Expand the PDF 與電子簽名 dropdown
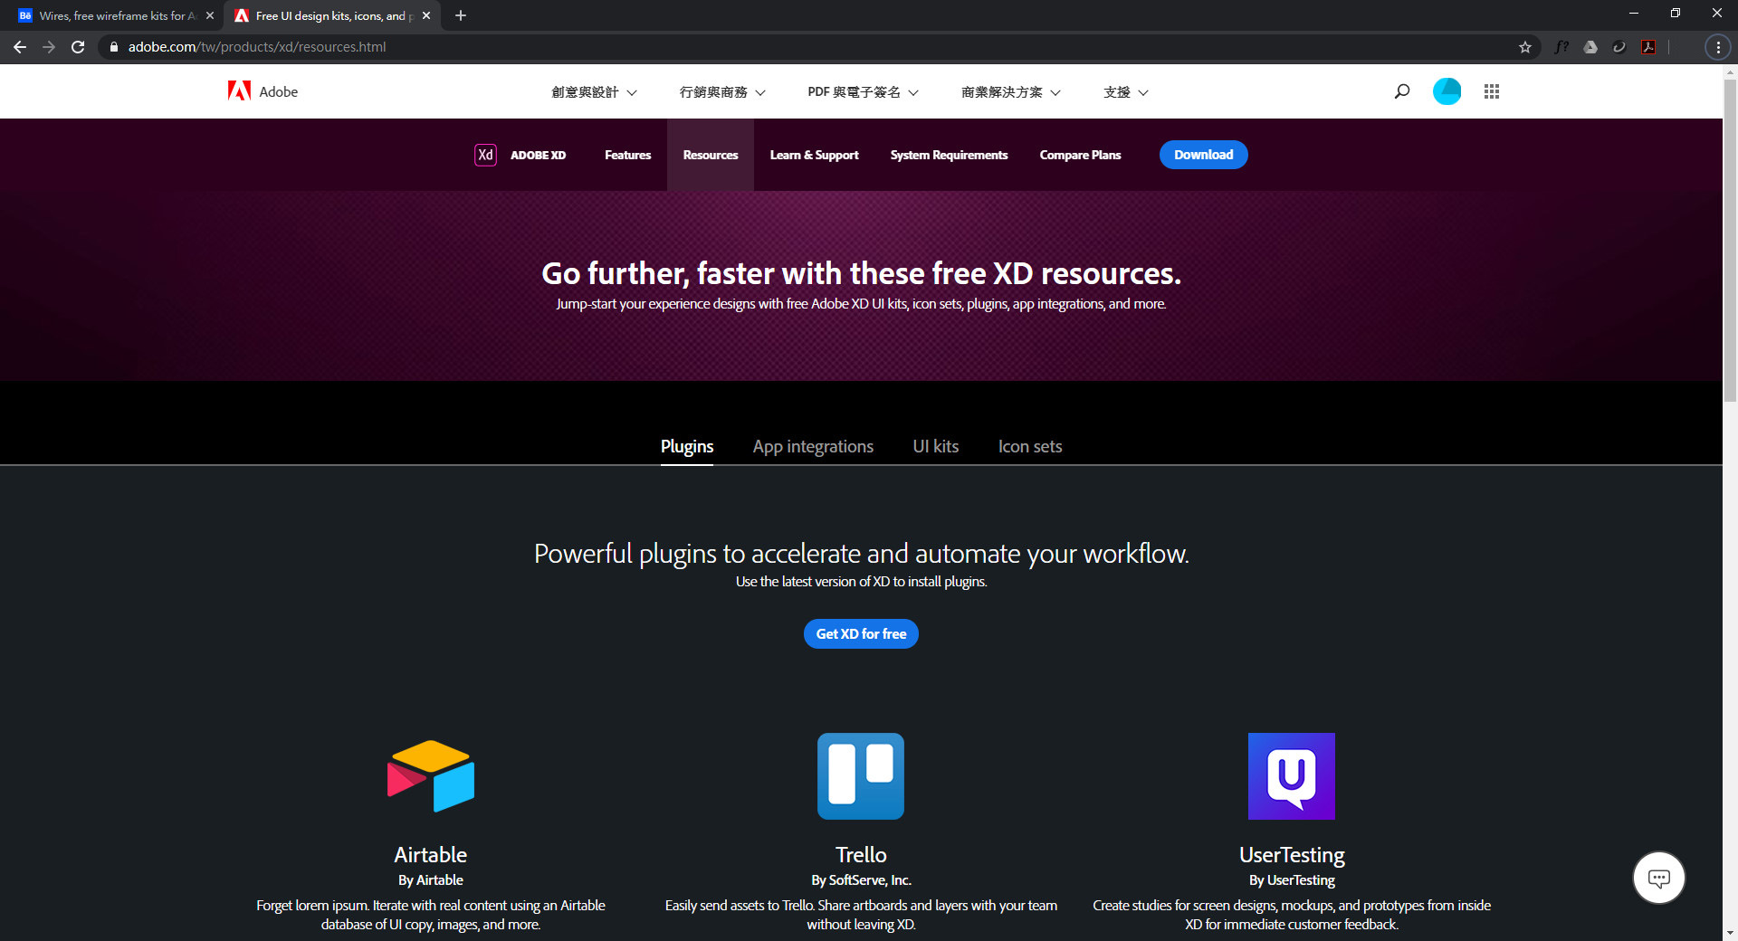 tap(863, 92)
